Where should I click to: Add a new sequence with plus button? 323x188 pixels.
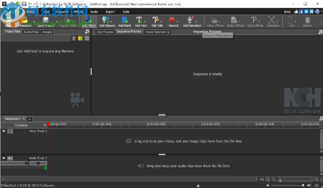pyautogui.click(x=30, y=119)
